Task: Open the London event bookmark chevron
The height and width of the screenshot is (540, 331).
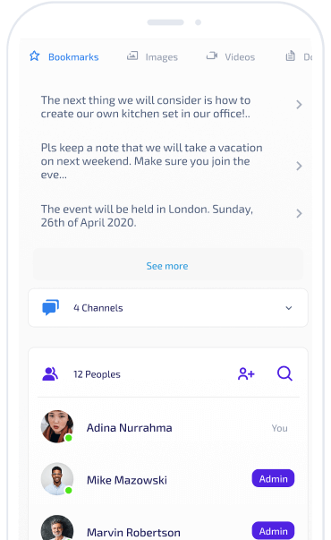Action: pos(299,213)
